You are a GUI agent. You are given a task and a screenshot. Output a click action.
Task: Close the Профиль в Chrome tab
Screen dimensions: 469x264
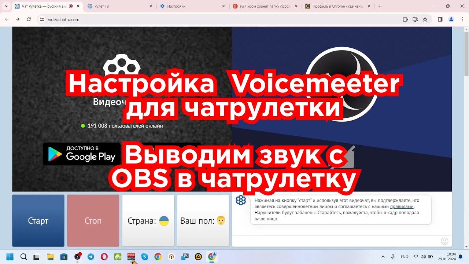369,6
